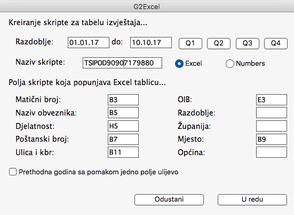
Task: Focus the Djelatnost field H5
Action: [x=123, y=126]
